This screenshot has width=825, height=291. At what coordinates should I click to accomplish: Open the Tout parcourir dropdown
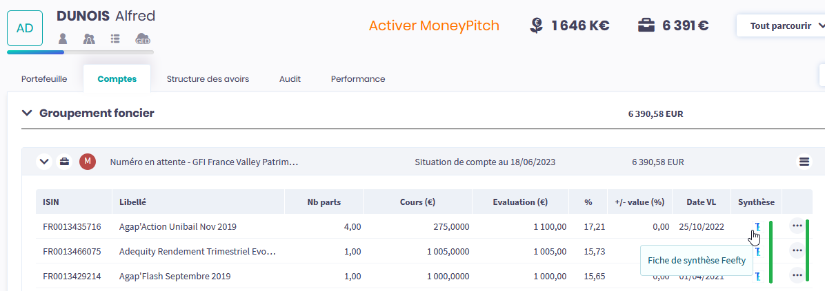click(x=781, y=25)
